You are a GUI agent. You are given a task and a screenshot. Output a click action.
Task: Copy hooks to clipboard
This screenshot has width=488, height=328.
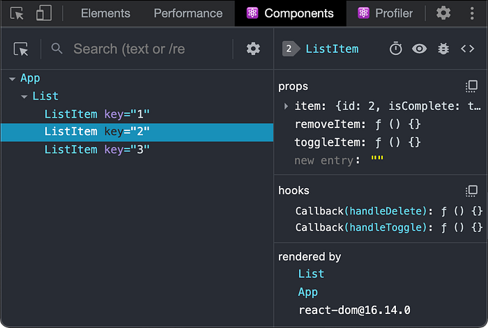472,190
